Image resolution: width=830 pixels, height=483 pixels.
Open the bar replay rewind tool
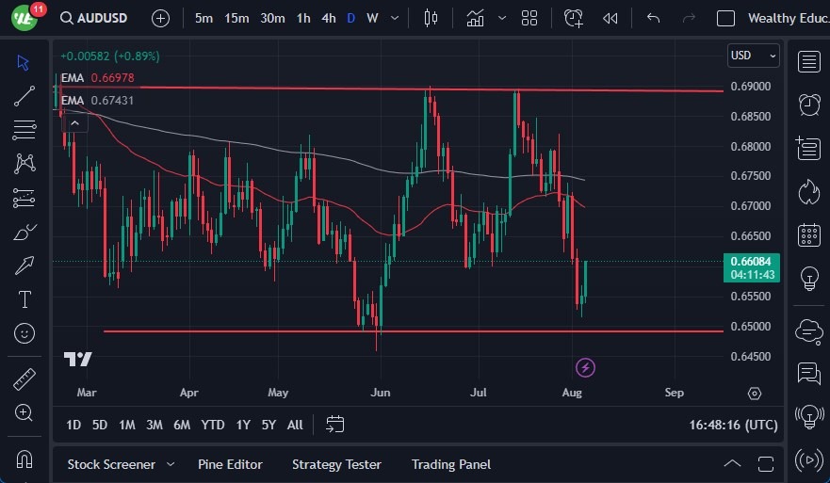click(610, 18)
